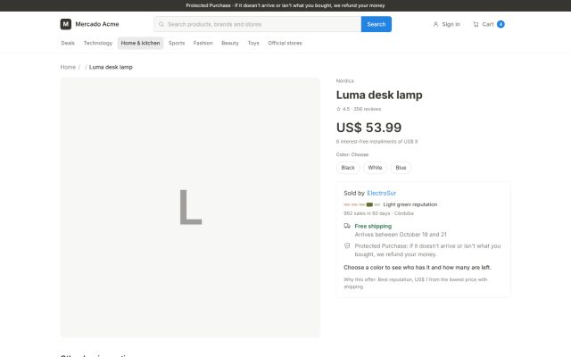Click the Luma desk lamp product image

click(x=190, y=207)
